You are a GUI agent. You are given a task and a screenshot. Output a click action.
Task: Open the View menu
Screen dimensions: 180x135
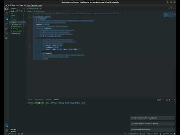point(21,5)
